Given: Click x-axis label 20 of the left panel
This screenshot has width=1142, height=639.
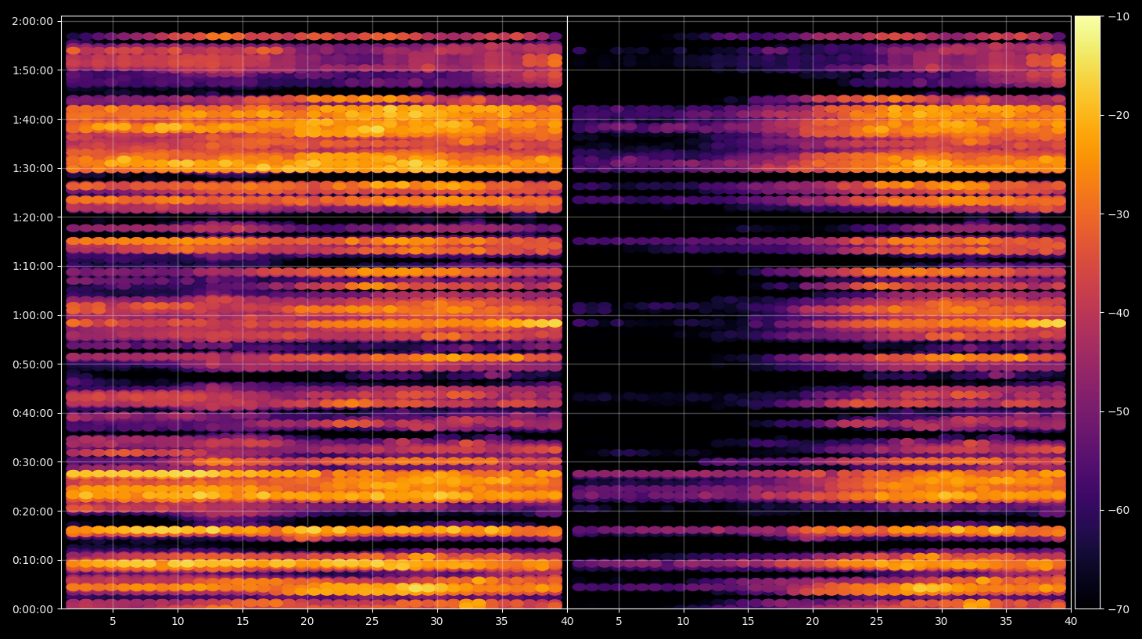Looking at the screenshot, I should [x=307, y=622].
